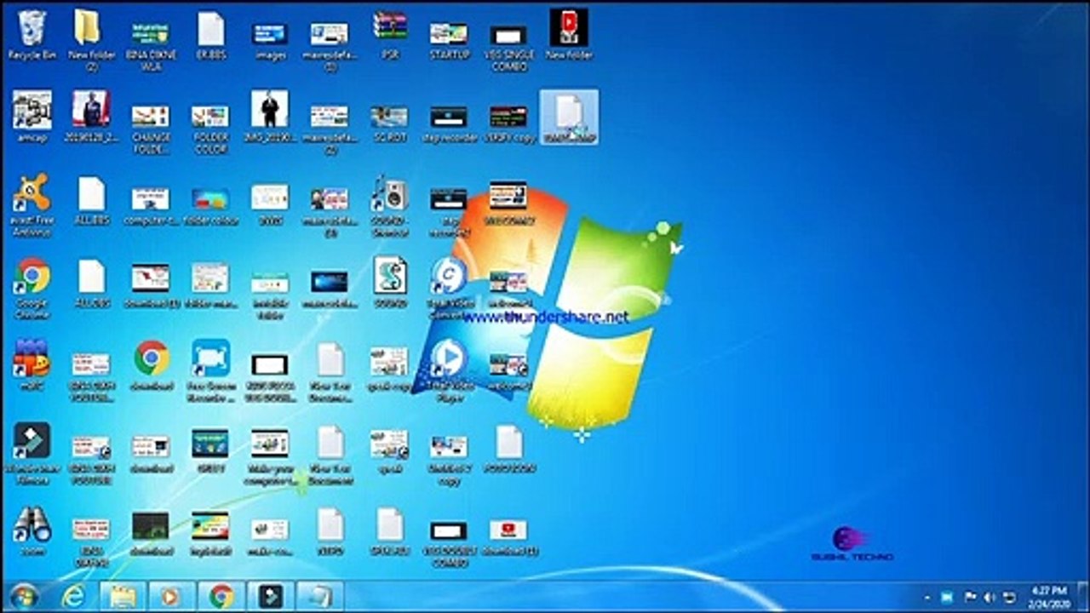Launch Internet Explorer from the taskbar
The width and height of the screenshot is (1090, 613).
73,596
